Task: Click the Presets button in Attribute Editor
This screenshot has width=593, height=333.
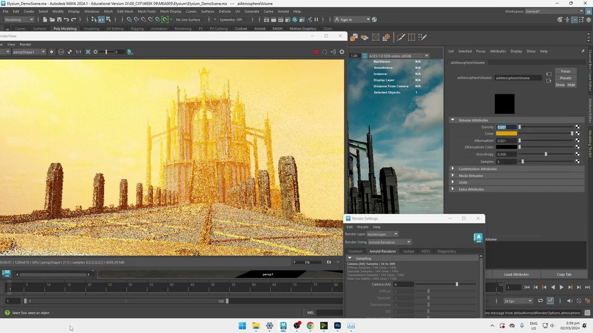Action: [566, 78]
